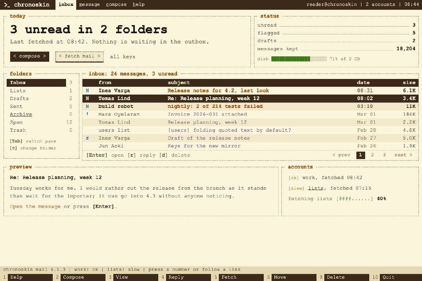Click the [slow] lists account status

point(296,188)
